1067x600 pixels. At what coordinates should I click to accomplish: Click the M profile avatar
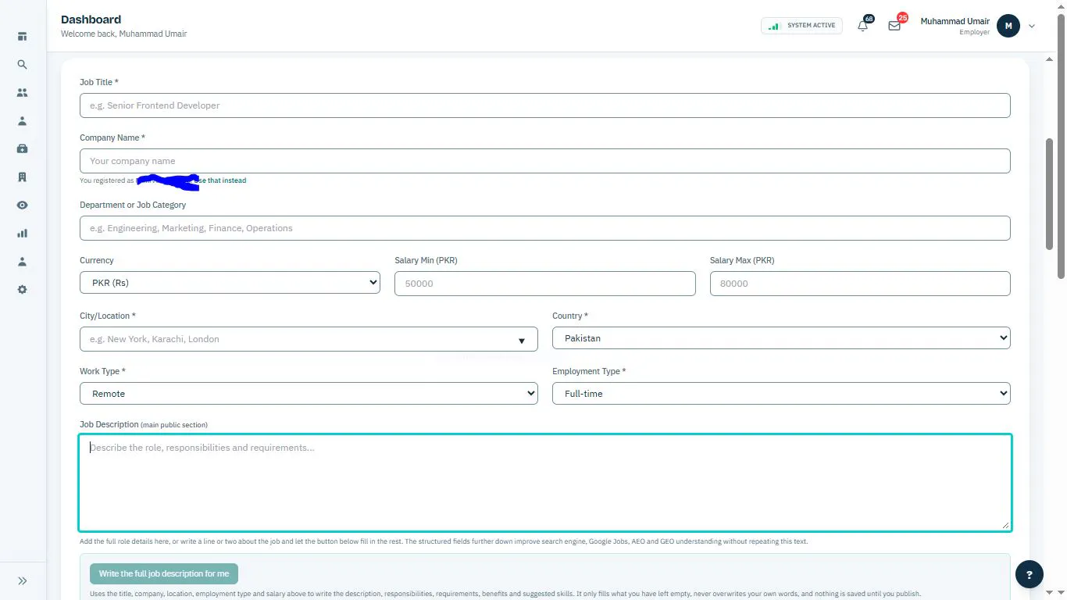coord(1008,26)
